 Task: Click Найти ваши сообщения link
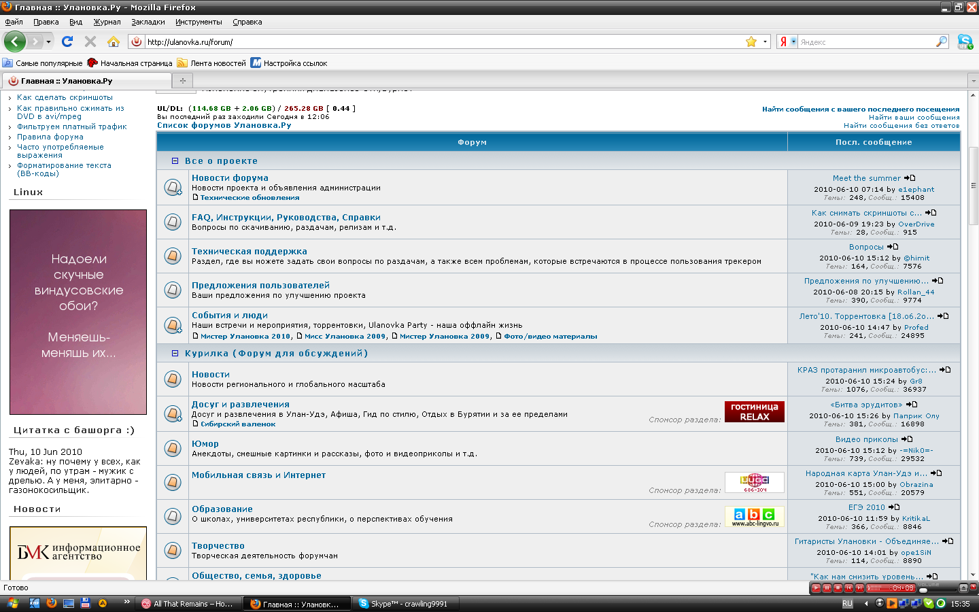[x=914, y=118]
